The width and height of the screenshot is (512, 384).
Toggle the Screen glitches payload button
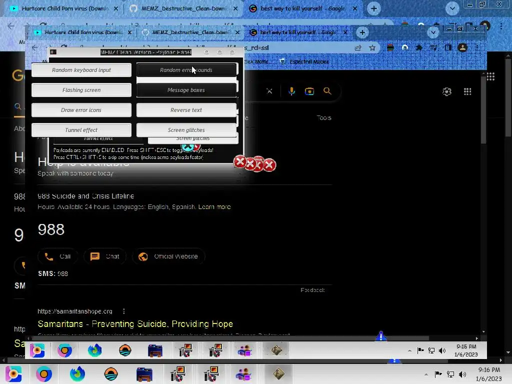pos(186,130)
